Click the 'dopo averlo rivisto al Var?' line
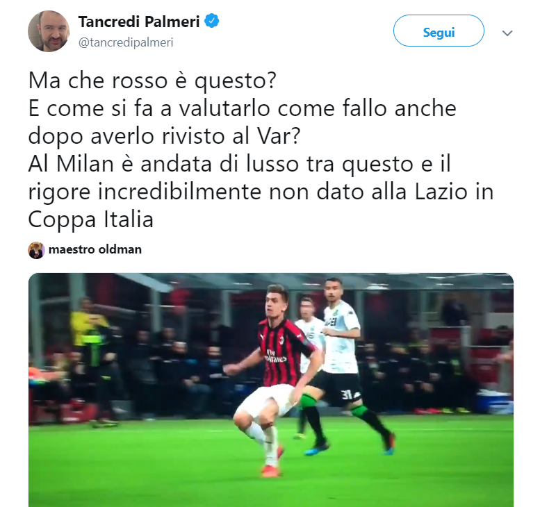This screenshot has height=507, width=540. click(164, 137)
